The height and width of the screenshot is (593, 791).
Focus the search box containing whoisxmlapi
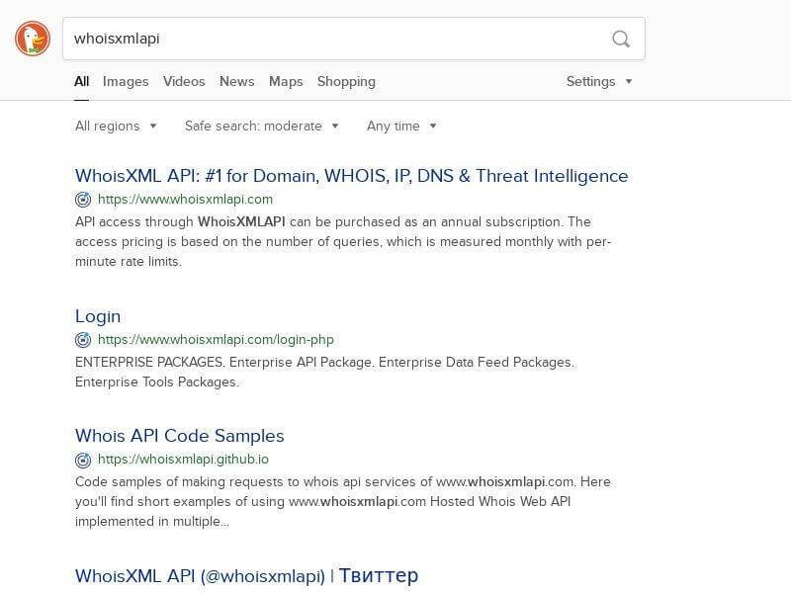(x=354, y=39)
